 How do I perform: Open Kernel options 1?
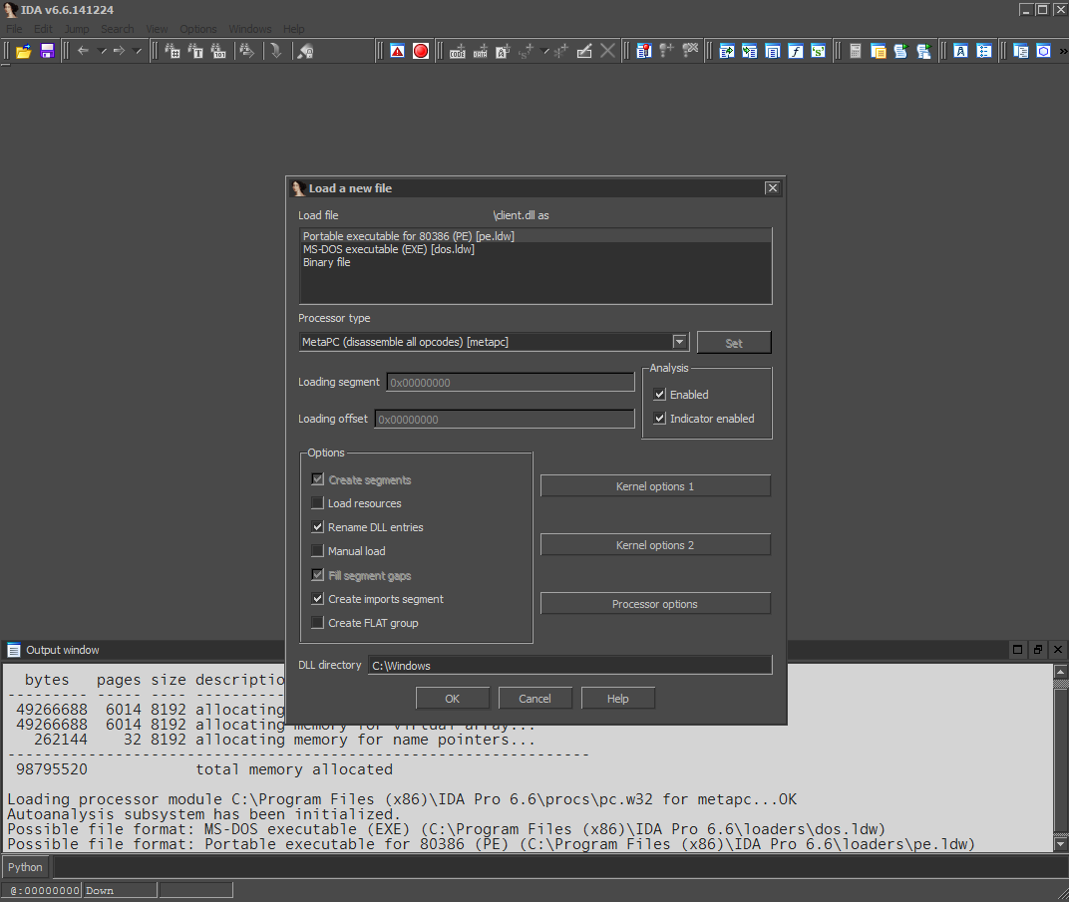655,486
